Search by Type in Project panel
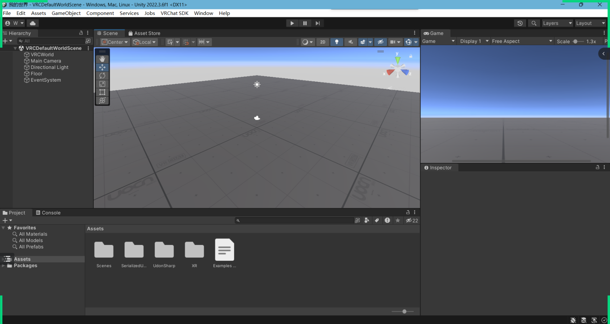Image resolution: width=610 pixels, height=324 pixels. [367, 220]
